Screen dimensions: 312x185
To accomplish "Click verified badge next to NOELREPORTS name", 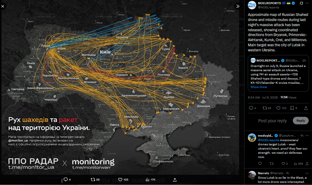I will click(x=293, y=3).
